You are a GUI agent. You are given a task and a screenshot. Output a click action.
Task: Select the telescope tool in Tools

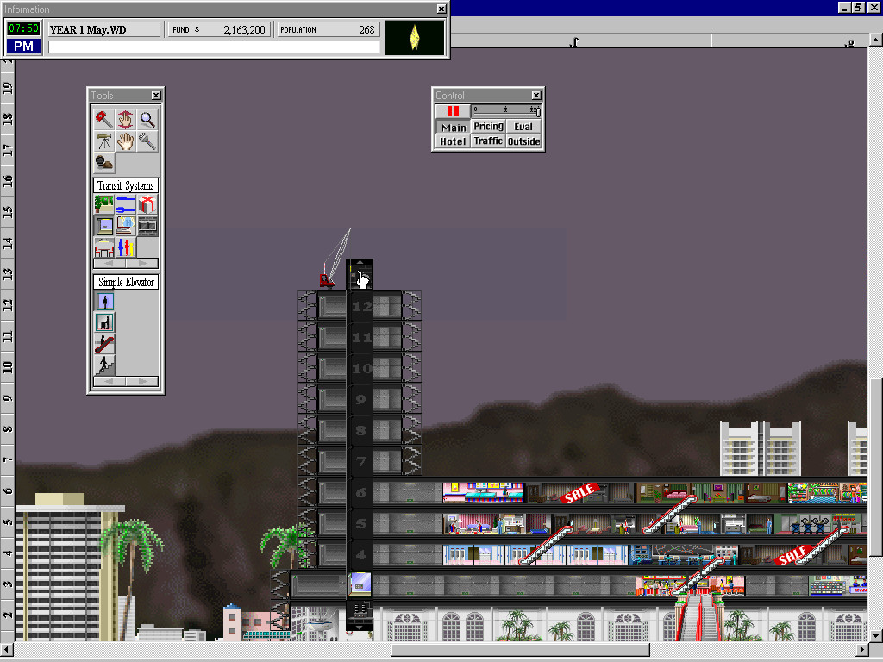pos(104,141)
